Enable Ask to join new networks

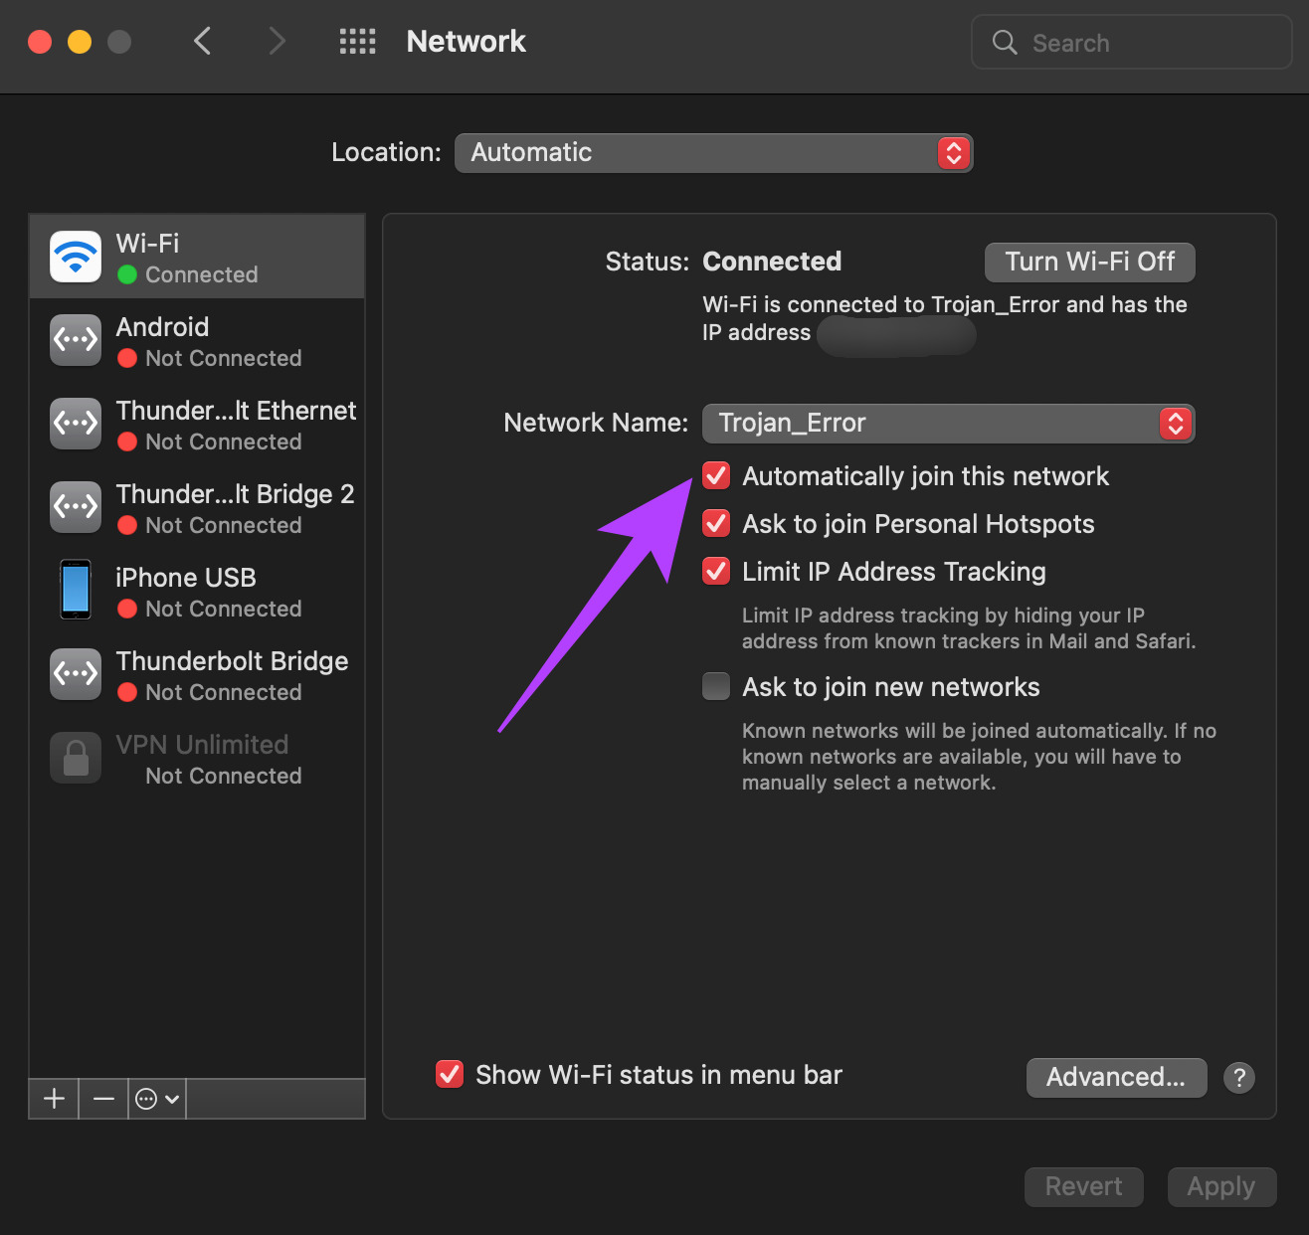click(x=715, y=686)
